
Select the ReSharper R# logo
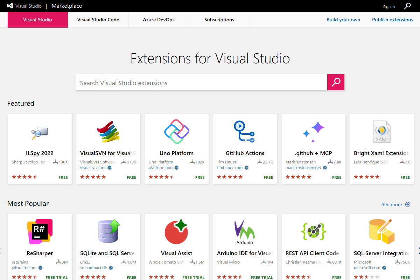pyautogui.click(x=40, y=232)
